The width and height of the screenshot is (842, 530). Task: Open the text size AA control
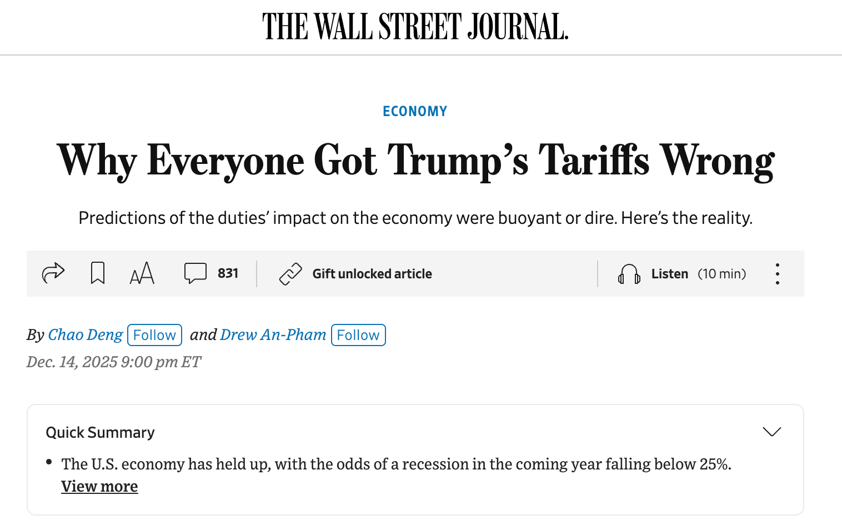(x=142, y=273)
